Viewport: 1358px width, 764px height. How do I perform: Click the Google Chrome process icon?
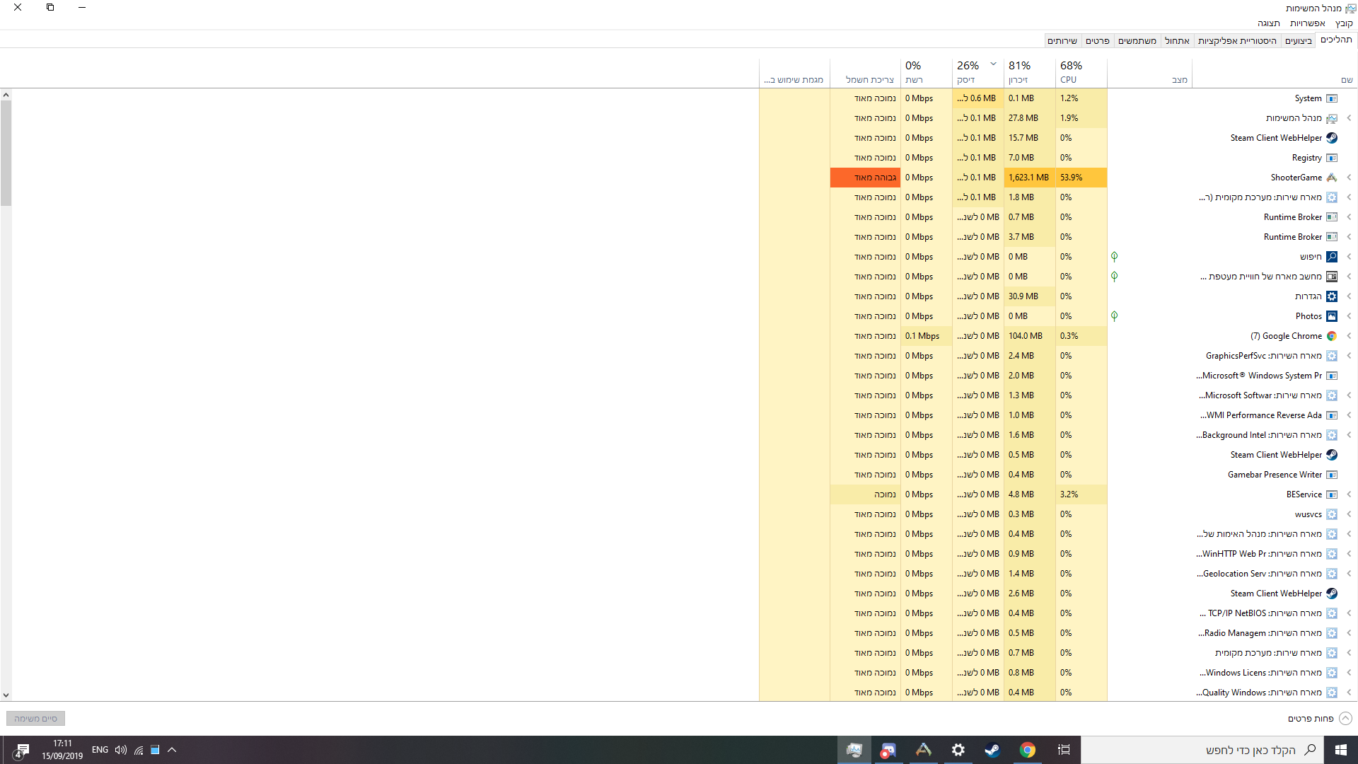tap(1331, 336)
